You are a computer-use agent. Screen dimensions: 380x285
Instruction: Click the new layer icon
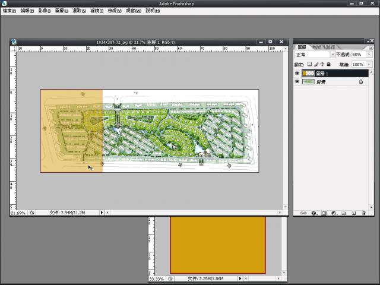point(353,212)
